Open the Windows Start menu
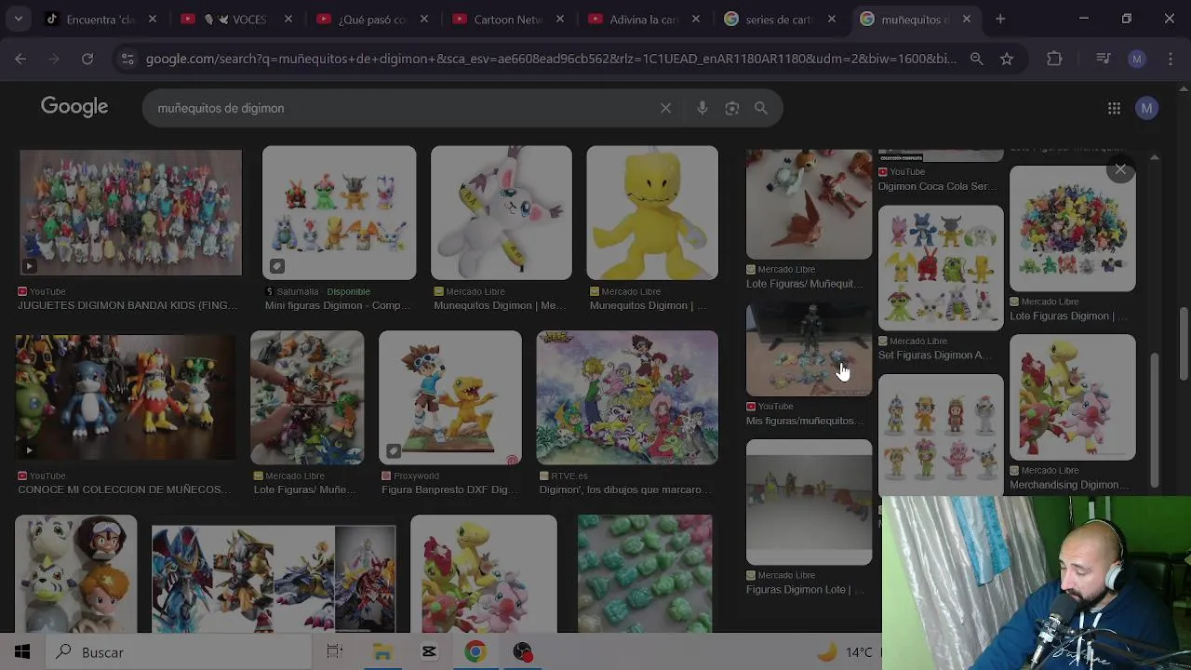 tap(22, 652)
